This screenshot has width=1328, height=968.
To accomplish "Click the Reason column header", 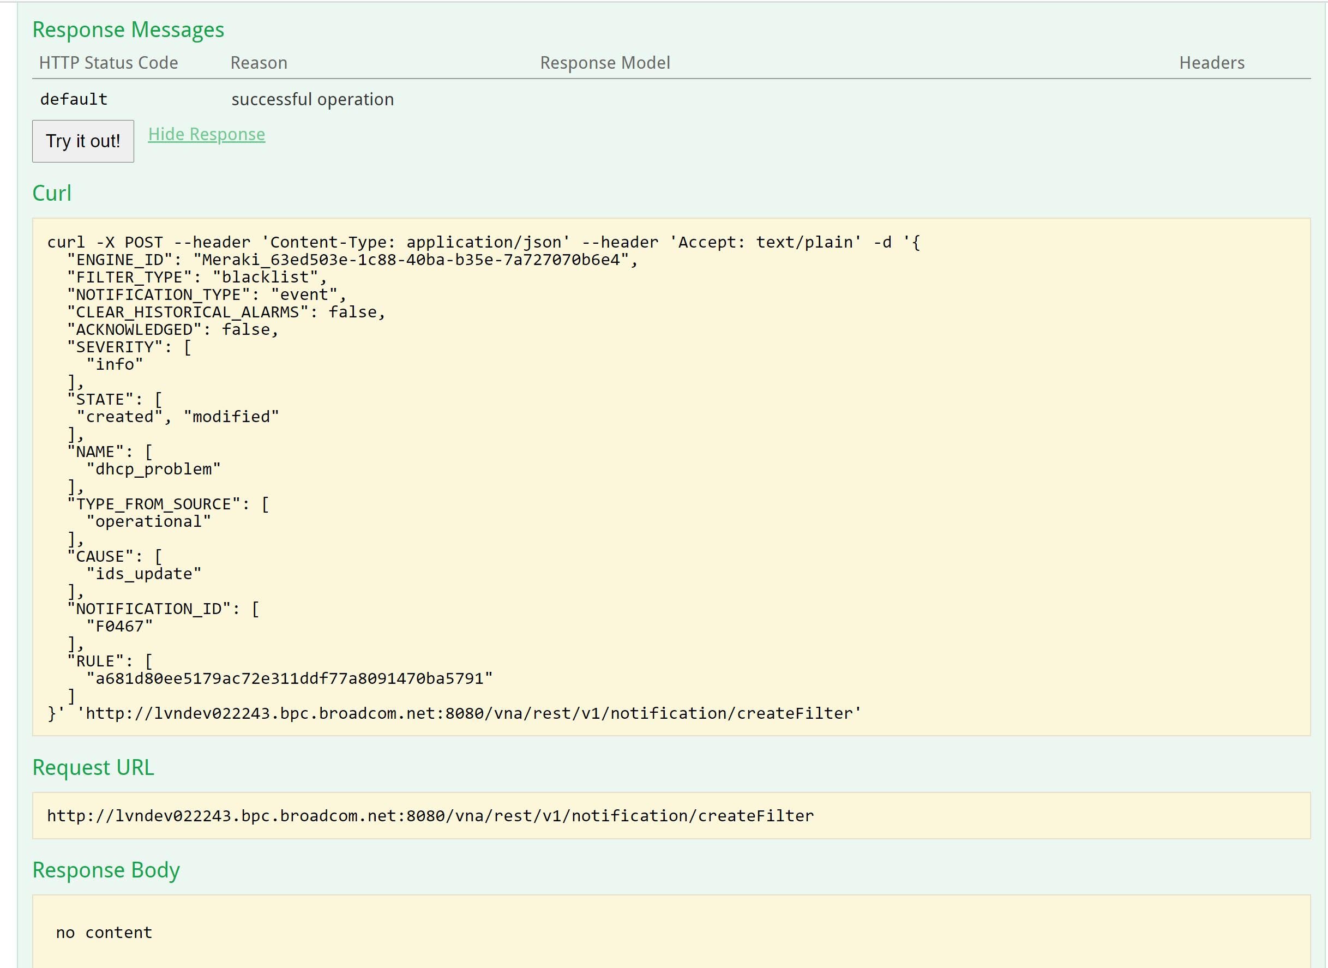I will click(x=259, y=63).
